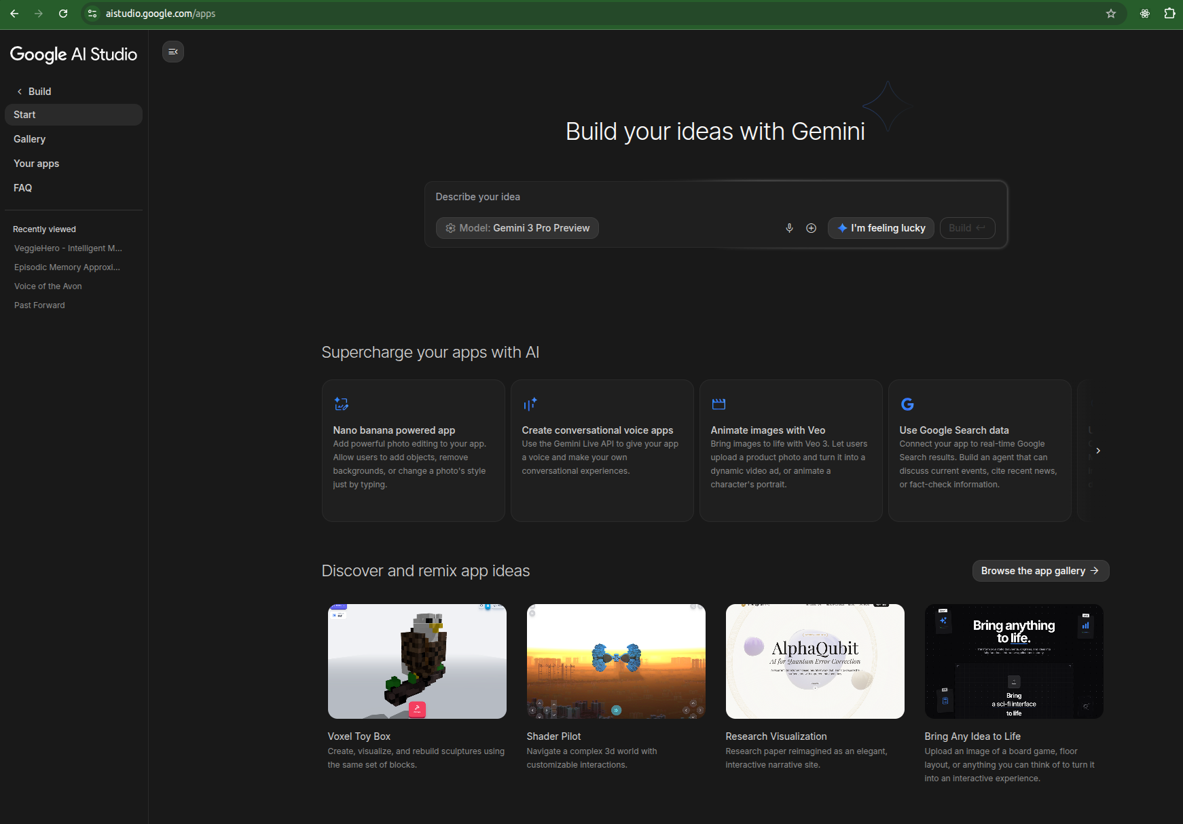Image resolution: width=1183 pixels, height=824 pixels.
Task: Click the plus-circle add attachment icon
Action: click(811, 228)
